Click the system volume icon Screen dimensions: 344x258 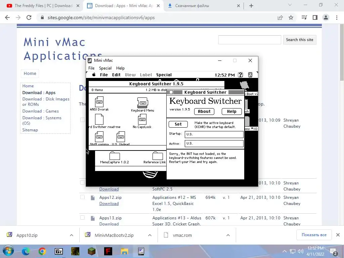click(300, 251)
